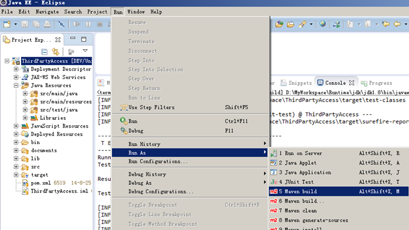Click the Save toolbar icon
The height and width of the screenshot is (230, 409).
[x=25, y=24]
